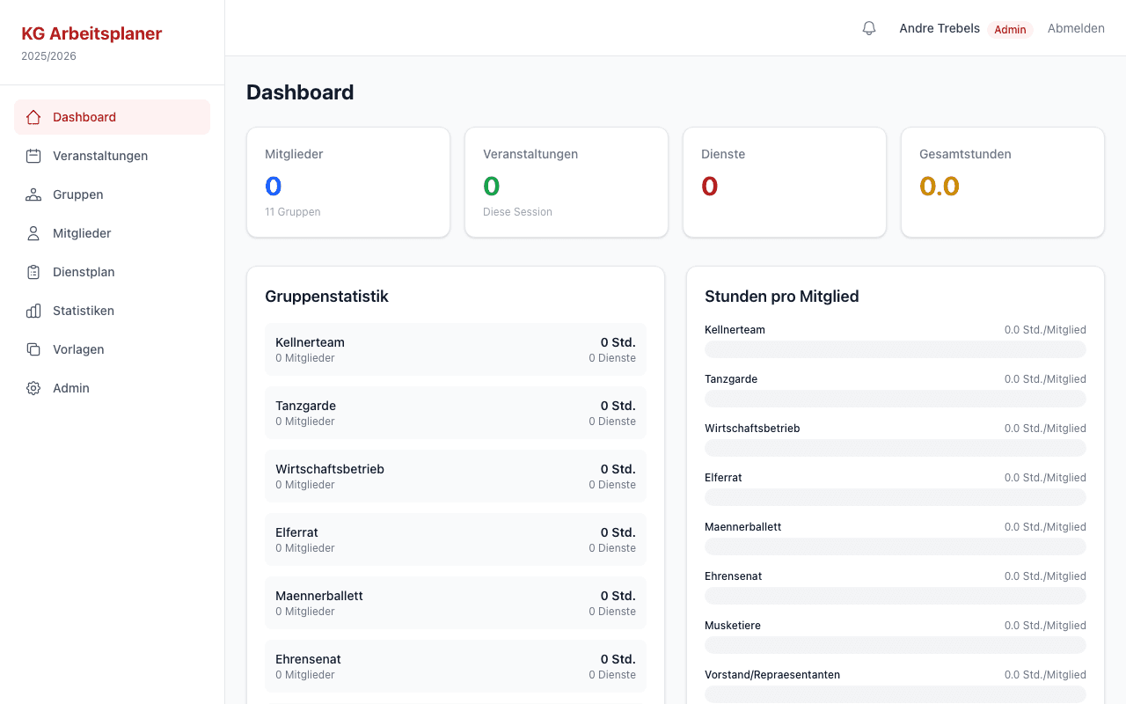Click the Admin gear icon
Viewport: 1126px width, 704px height.
pyautogui.click(x=33, y=388)
